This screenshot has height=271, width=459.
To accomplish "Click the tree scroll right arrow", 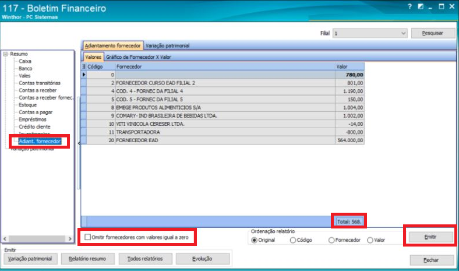I will tap(70, 239).
